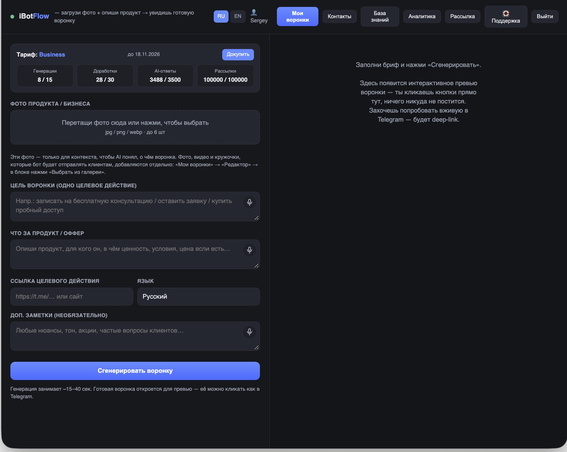Click the Генерации 8 / 15 counter
Viewport: 567px width, 452px height.
click(x=45, y=76)
